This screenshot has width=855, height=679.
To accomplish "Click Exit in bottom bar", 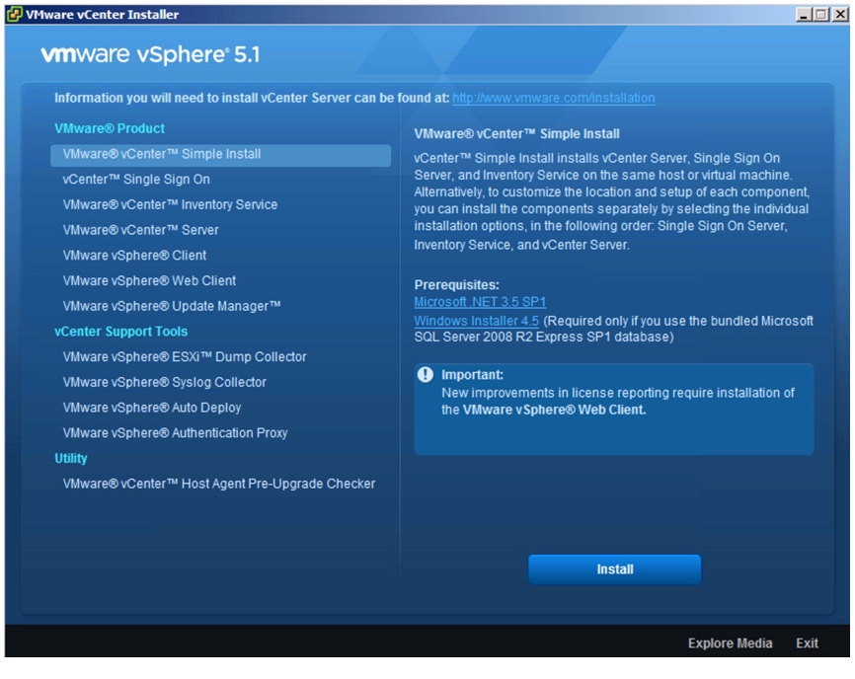I will tap(807, 643).
